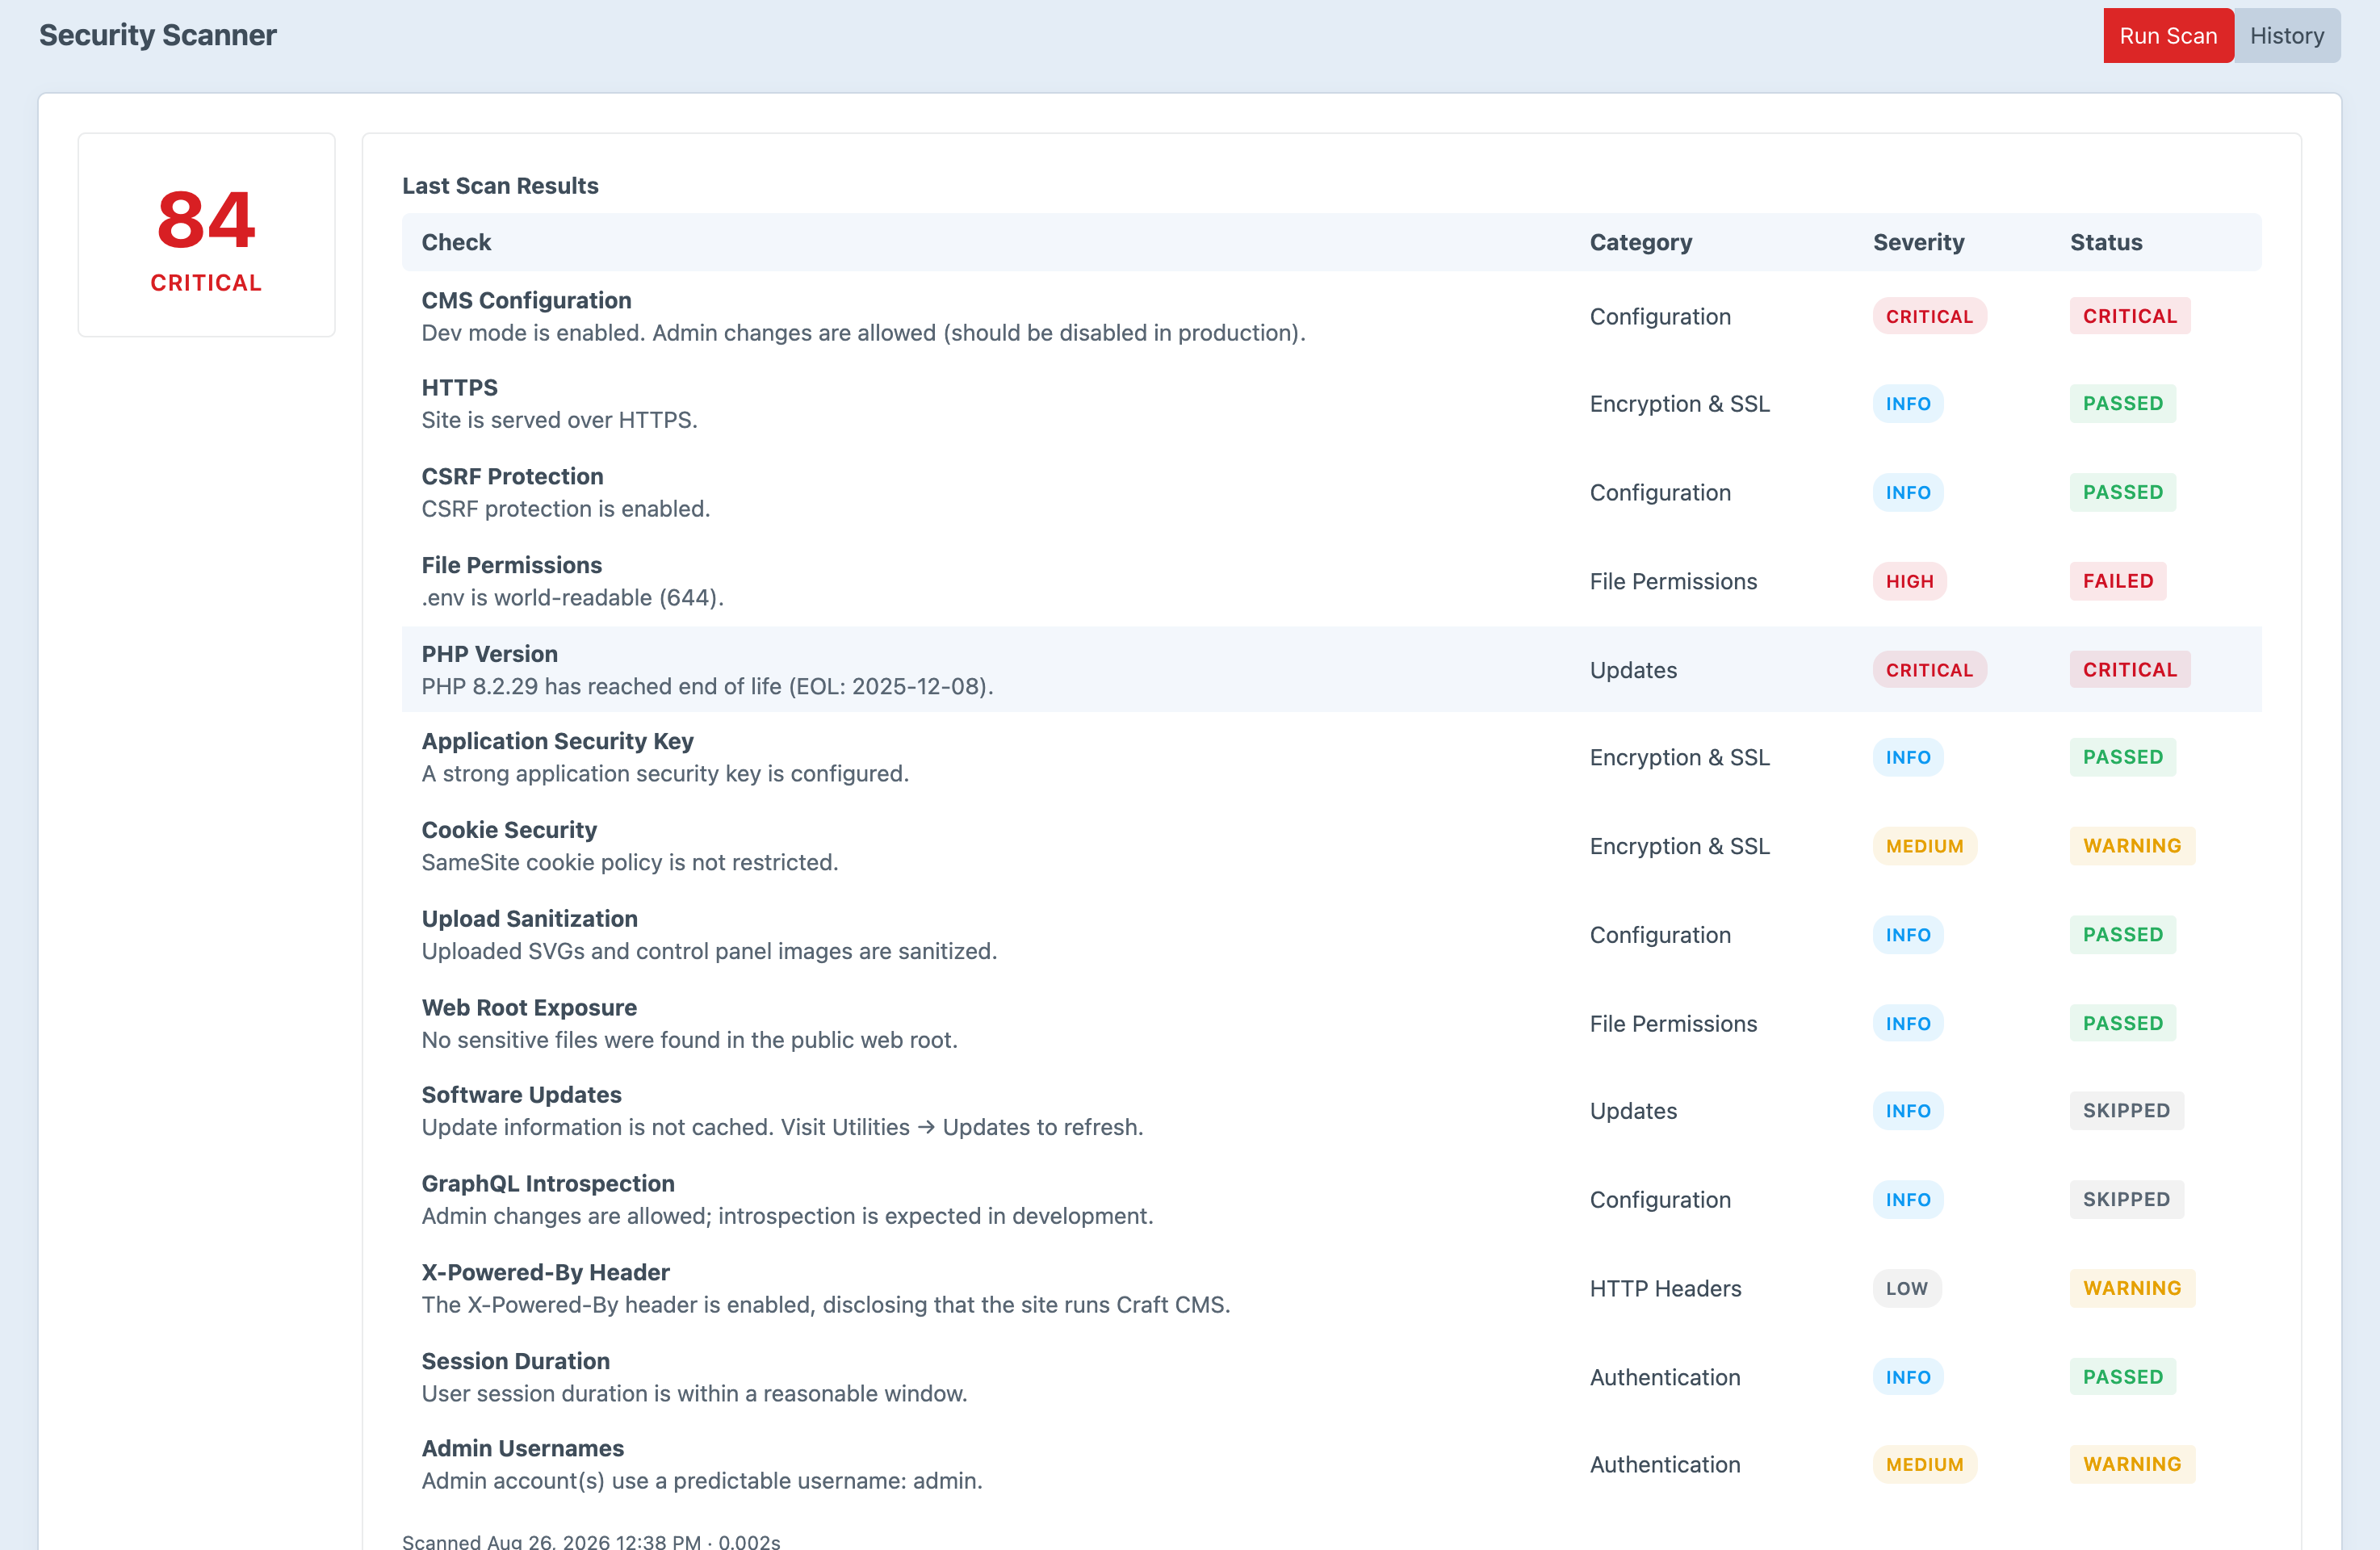Select the GraphQL Introspection check name
Image resolution: width=2380 pixels, height=1550 pixels.
click(x=548, y=1183)
